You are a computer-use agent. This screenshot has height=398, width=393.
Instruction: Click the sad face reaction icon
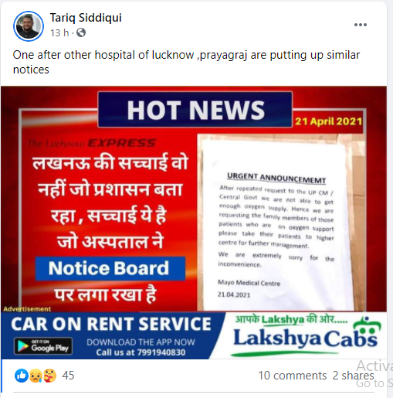36,376
